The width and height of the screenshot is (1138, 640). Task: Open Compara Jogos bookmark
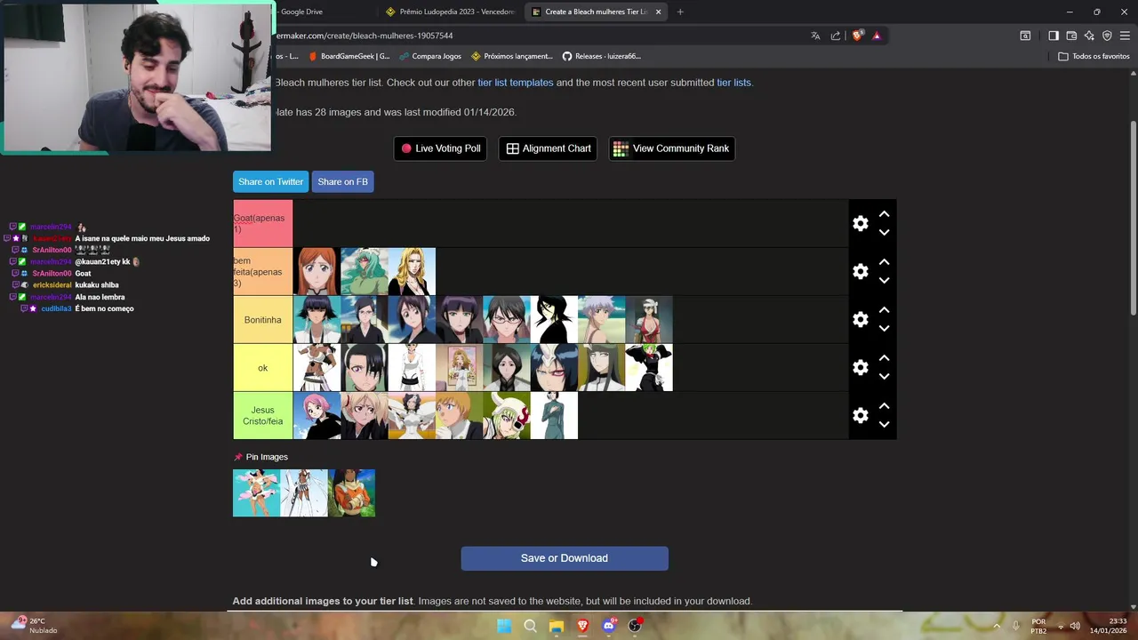[x=430, y=56]
